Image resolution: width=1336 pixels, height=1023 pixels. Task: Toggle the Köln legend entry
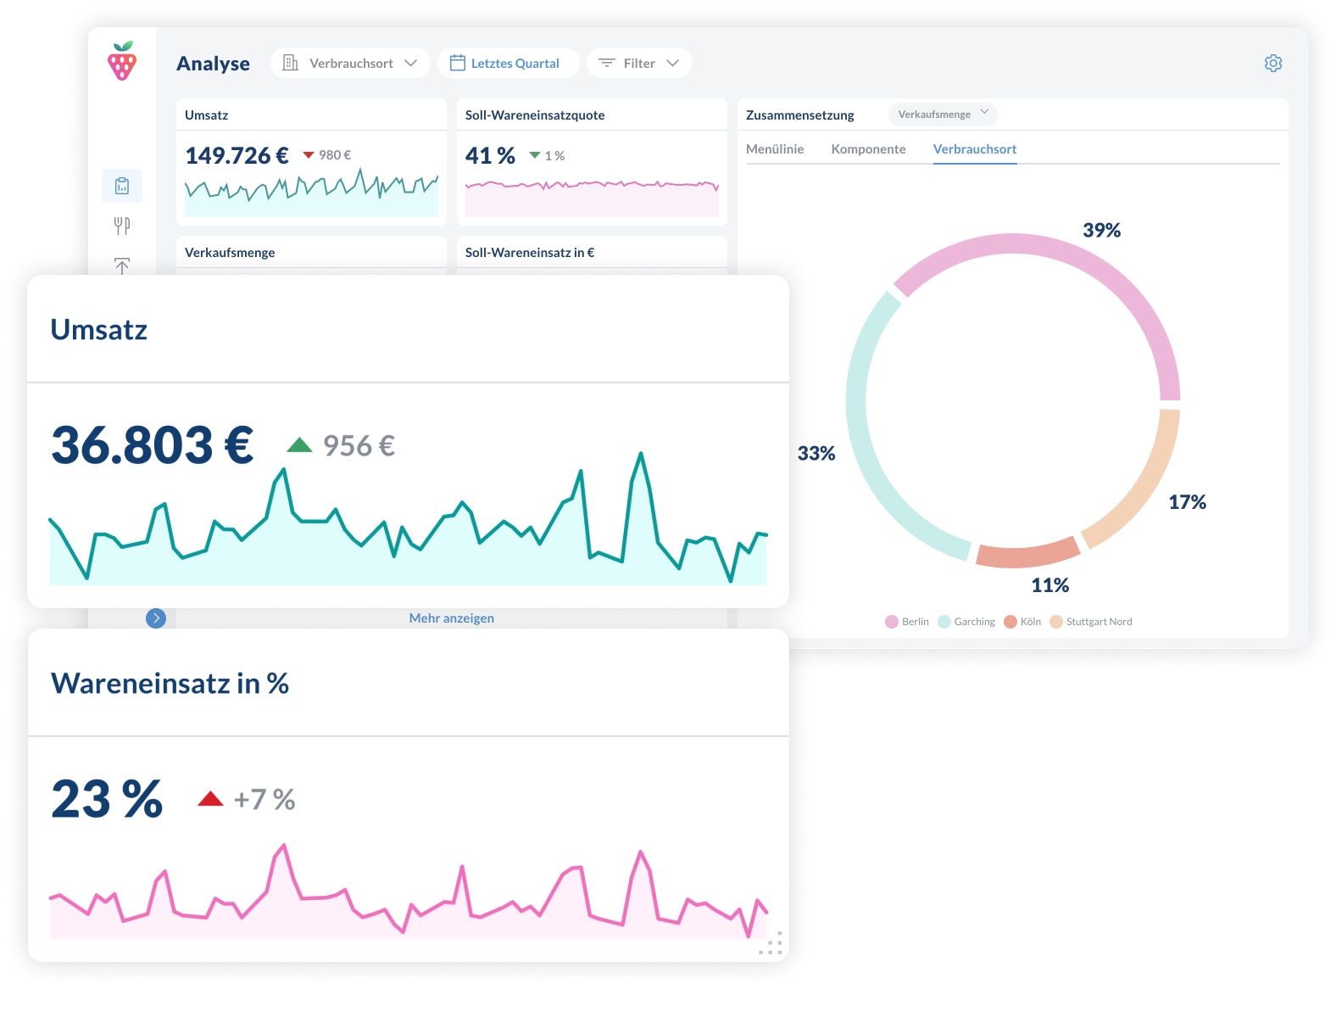coord(1022,622)
